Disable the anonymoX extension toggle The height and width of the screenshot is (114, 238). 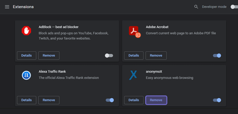(217, 100)
